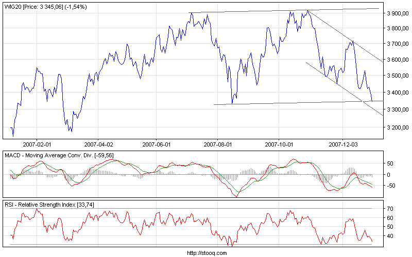The width and height of the screenshot is (412, 257).
Task: Click the 2007-12-03 date label
Action: (x=344, y=144)
